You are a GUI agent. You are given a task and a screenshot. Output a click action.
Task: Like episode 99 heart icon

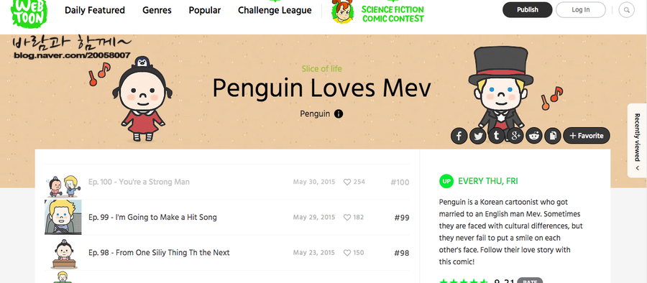coord(347,218)
